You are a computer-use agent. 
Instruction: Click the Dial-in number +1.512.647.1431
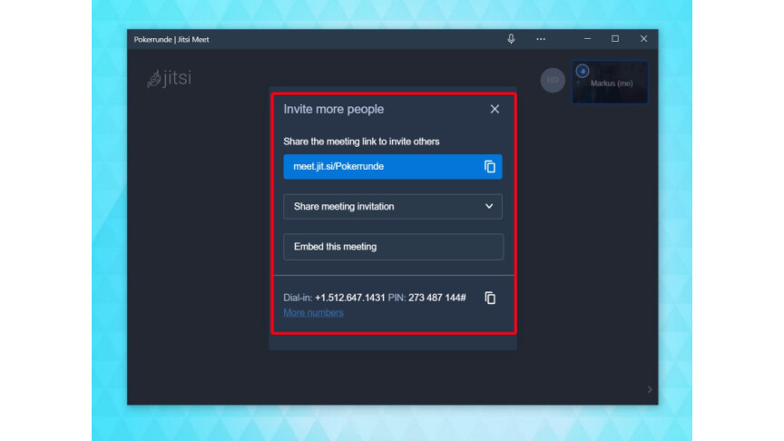coord(350,298)
